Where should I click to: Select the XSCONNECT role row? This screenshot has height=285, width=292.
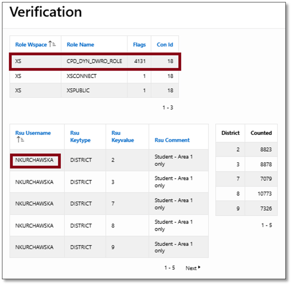81,76
